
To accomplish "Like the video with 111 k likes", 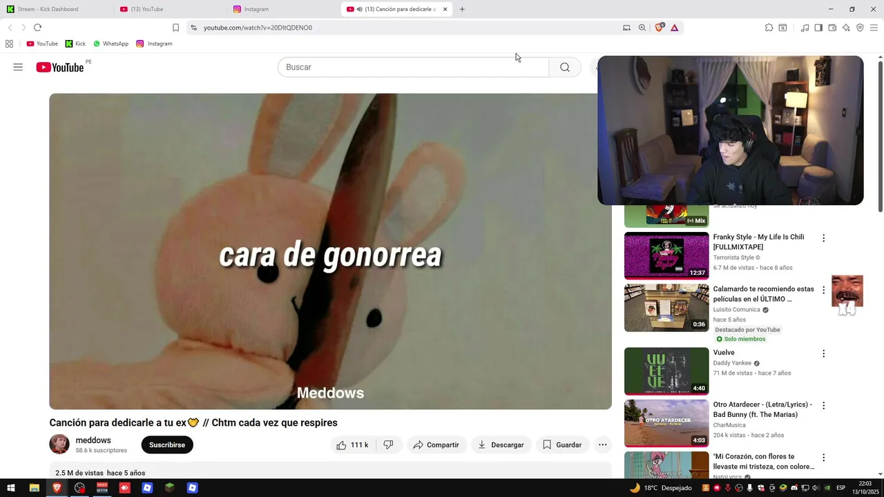I will coord(353,445).
